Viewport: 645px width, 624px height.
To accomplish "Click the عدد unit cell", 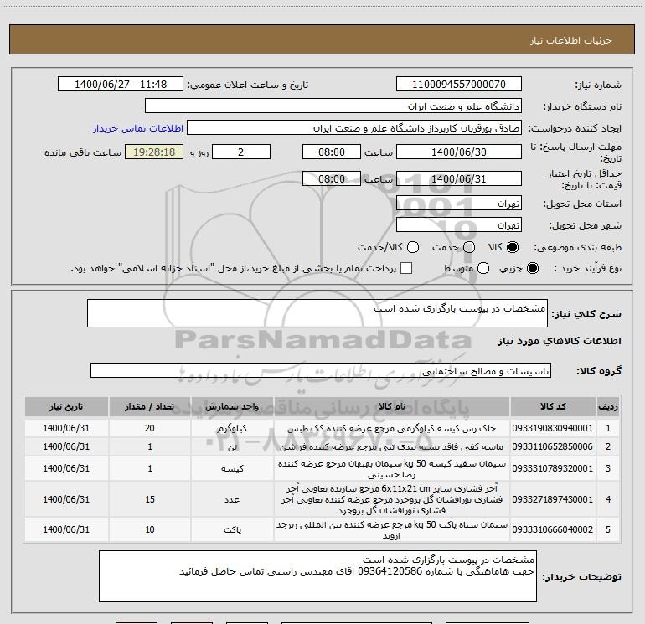I will point(232,499).
